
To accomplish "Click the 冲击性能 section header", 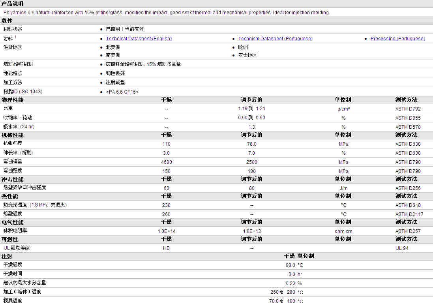I will 12,180.
